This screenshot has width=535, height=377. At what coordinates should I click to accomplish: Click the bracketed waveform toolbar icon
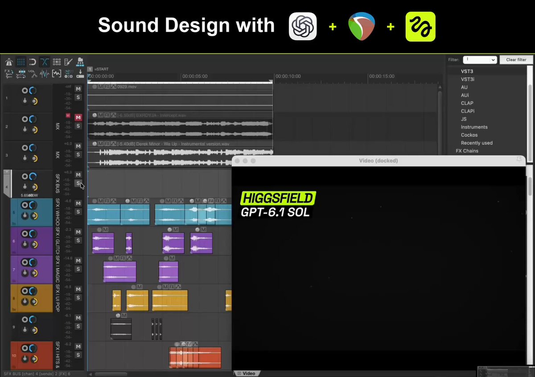(57, 74)
